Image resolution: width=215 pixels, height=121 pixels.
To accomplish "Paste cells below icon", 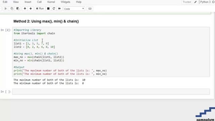I will [18, 9].
